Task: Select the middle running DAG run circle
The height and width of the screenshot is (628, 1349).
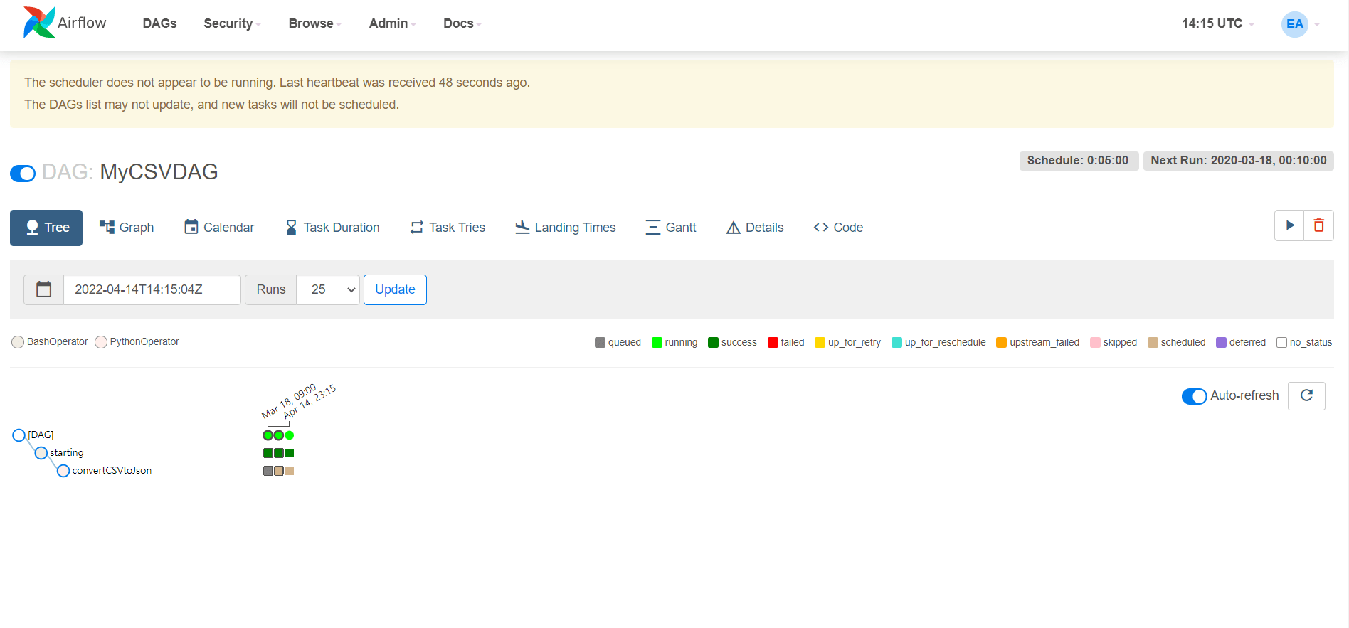Action: 279,435
